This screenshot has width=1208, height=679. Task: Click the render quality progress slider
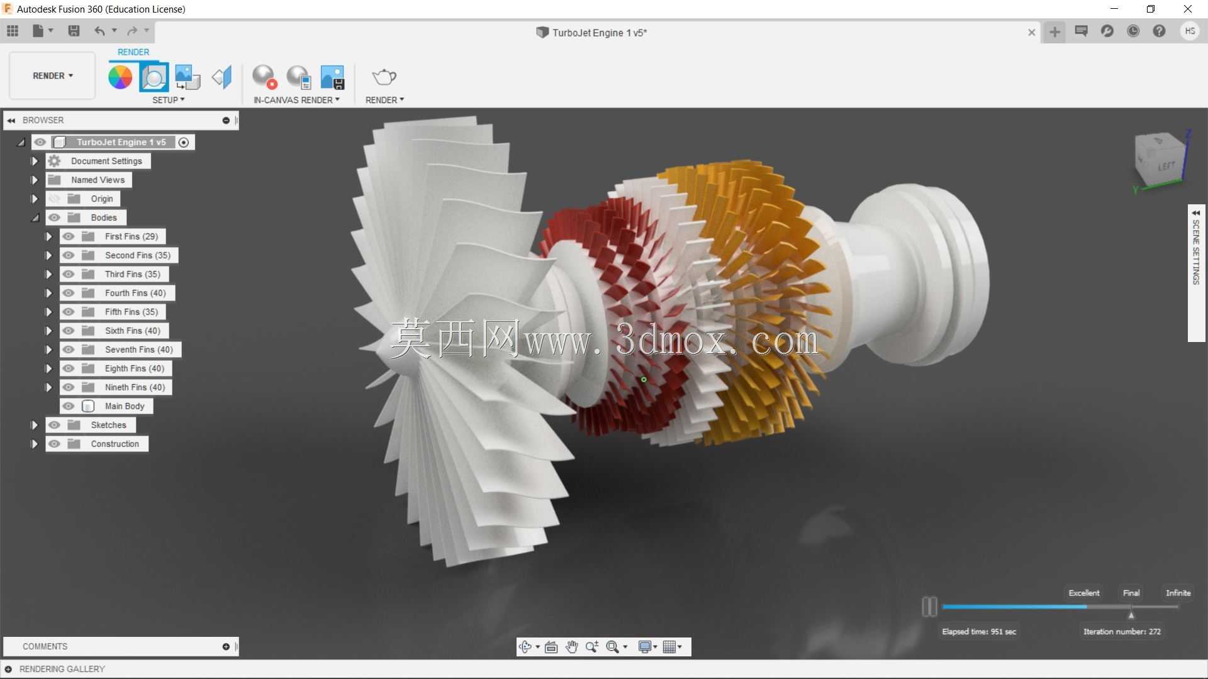tap(1060, 607)
